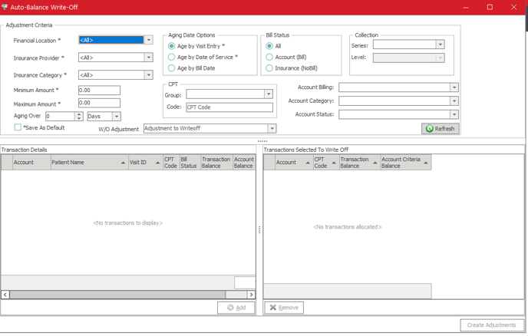Screen dimensions: 528x336
Task: Open the Account Billing dropdown
Action: 454,88
